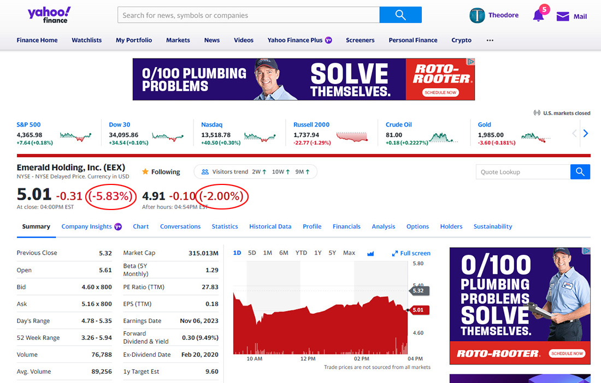Open Theodore's profile avatar
The width and height of the screenshot is (601, 383).
click(477, 15)
